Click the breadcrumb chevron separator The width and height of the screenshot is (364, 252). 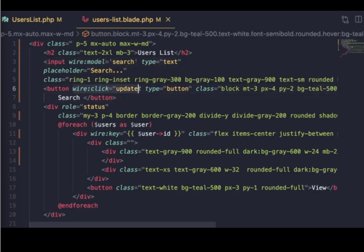78,34
